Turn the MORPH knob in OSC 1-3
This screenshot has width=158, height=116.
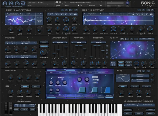pyautogui.click(x=11, y=29)
